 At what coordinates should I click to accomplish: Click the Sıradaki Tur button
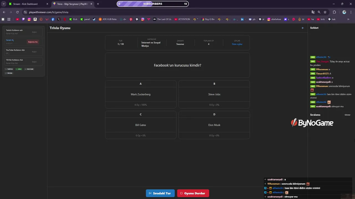(x=160, y=193)
